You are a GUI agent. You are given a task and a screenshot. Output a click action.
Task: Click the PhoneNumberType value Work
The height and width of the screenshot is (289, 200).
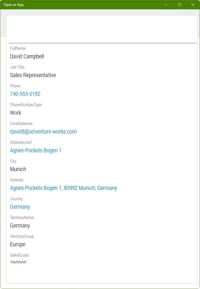click(16, 113)
